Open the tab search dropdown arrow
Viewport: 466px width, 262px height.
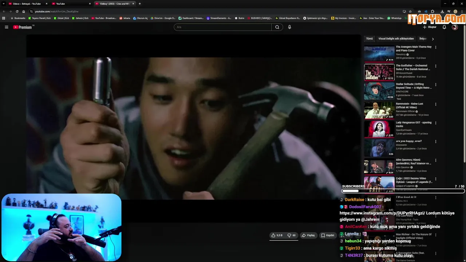(x=4, y=4)
